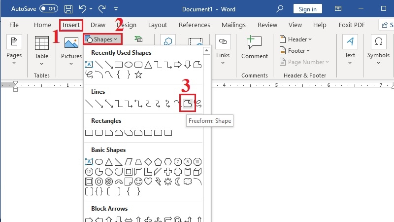
Task: Choose the Sun basic shape
Action: (x=168, y=182)
